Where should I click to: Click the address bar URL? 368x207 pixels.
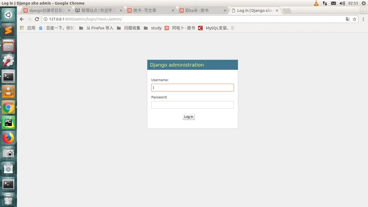tap(85, 19)
